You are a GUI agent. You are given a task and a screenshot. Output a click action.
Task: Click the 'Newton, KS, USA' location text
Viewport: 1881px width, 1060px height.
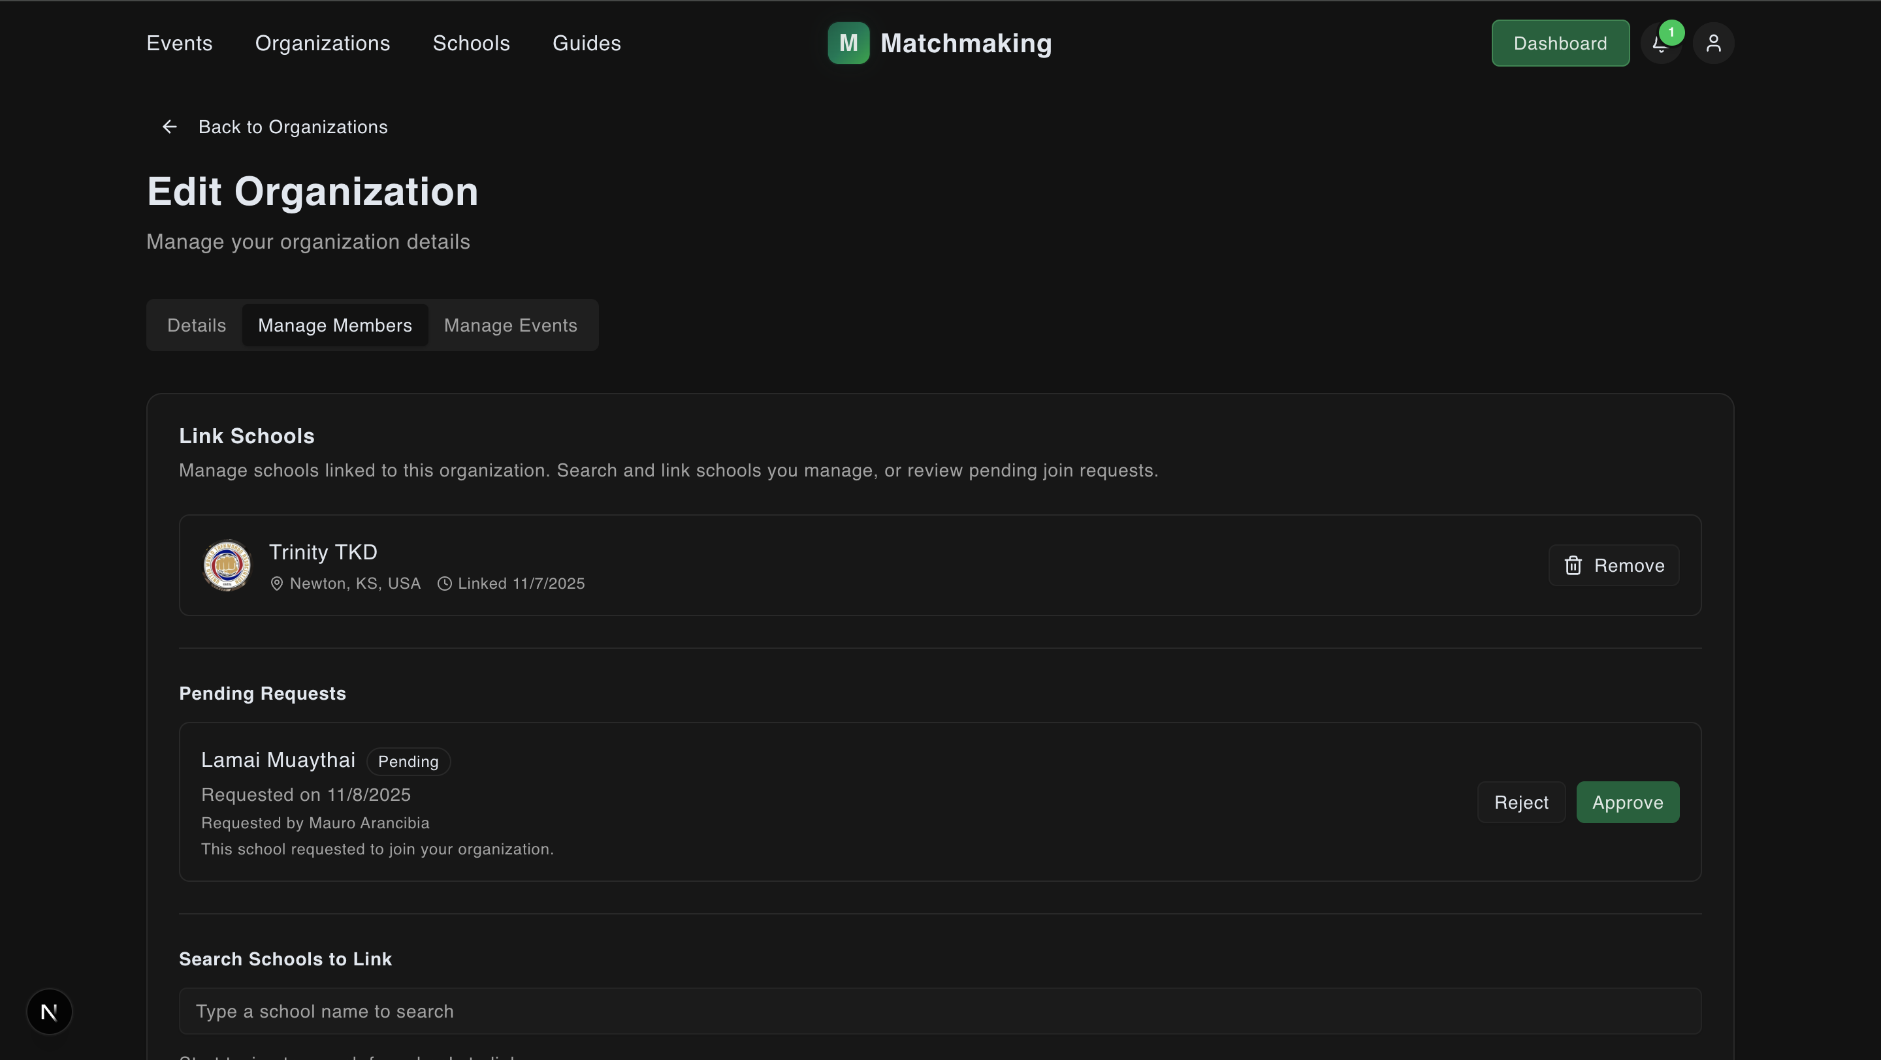coord(355,584)
